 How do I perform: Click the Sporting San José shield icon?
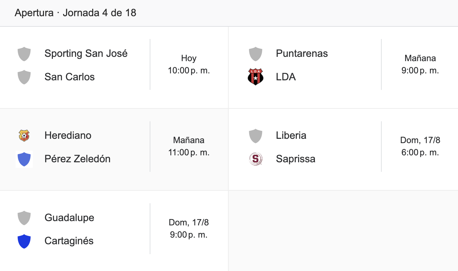(x=24, y=54)
